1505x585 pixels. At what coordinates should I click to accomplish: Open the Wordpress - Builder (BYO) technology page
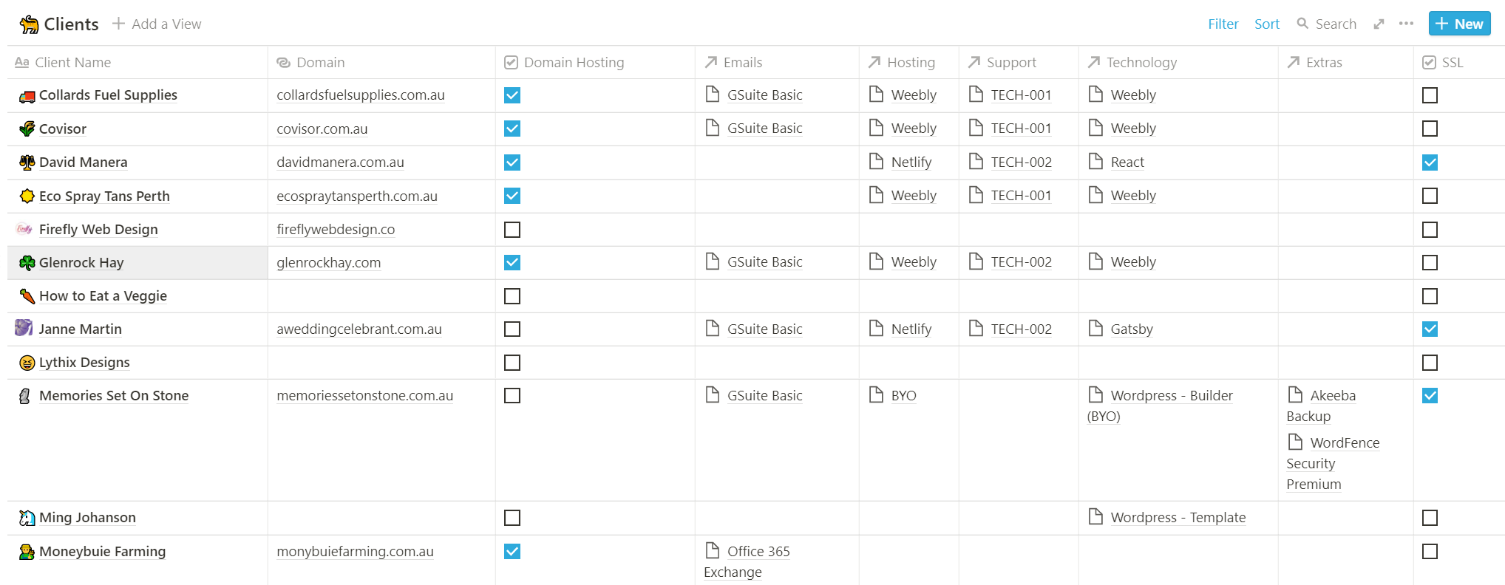tap(1161, 406)
